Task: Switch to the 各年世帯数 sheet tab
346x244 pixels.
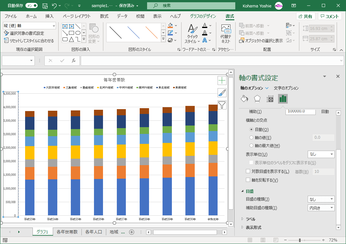Action: coord(67,232)
